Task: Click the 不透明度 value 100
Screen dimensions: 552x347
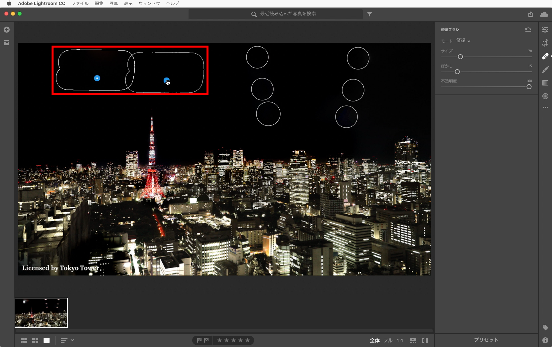Action: coord(529,81)
